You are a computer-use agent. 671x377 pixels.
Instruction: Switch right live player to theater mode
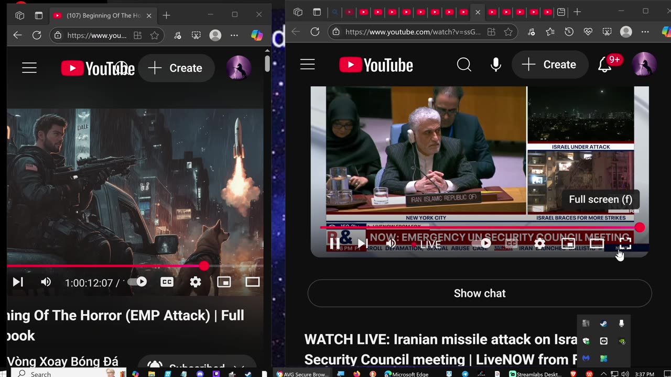(597, 243)
